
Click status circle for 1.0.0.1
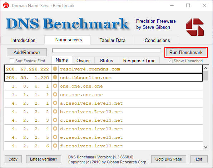[x=55, y=86]
